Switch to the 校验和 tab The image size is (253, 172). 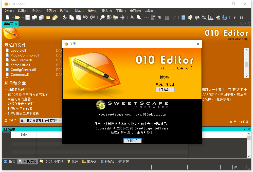[x=107, y=162]
